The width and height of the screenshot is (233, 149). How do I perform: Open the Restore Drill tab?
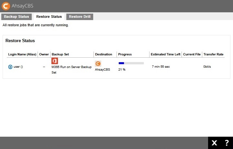click(x=80, y=17)
